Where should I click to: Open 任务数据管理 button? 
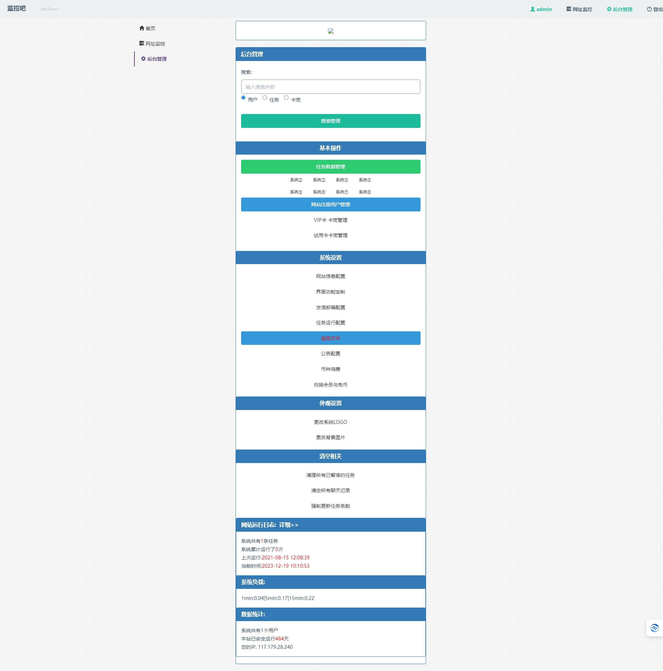pyautogui.click(x=330, y=167)
